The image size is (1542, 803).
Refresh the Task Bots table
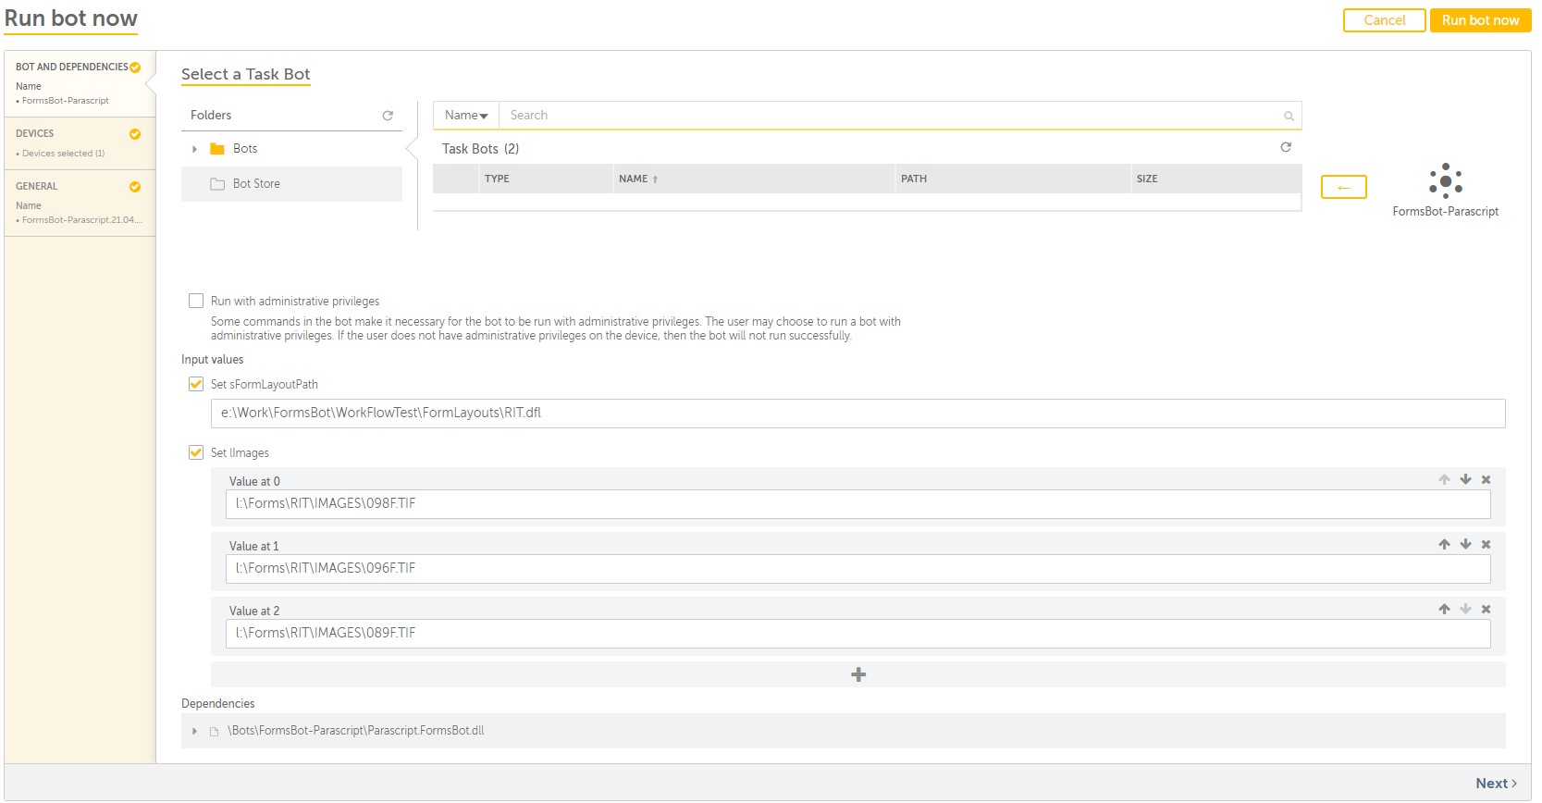(1286, 147)
